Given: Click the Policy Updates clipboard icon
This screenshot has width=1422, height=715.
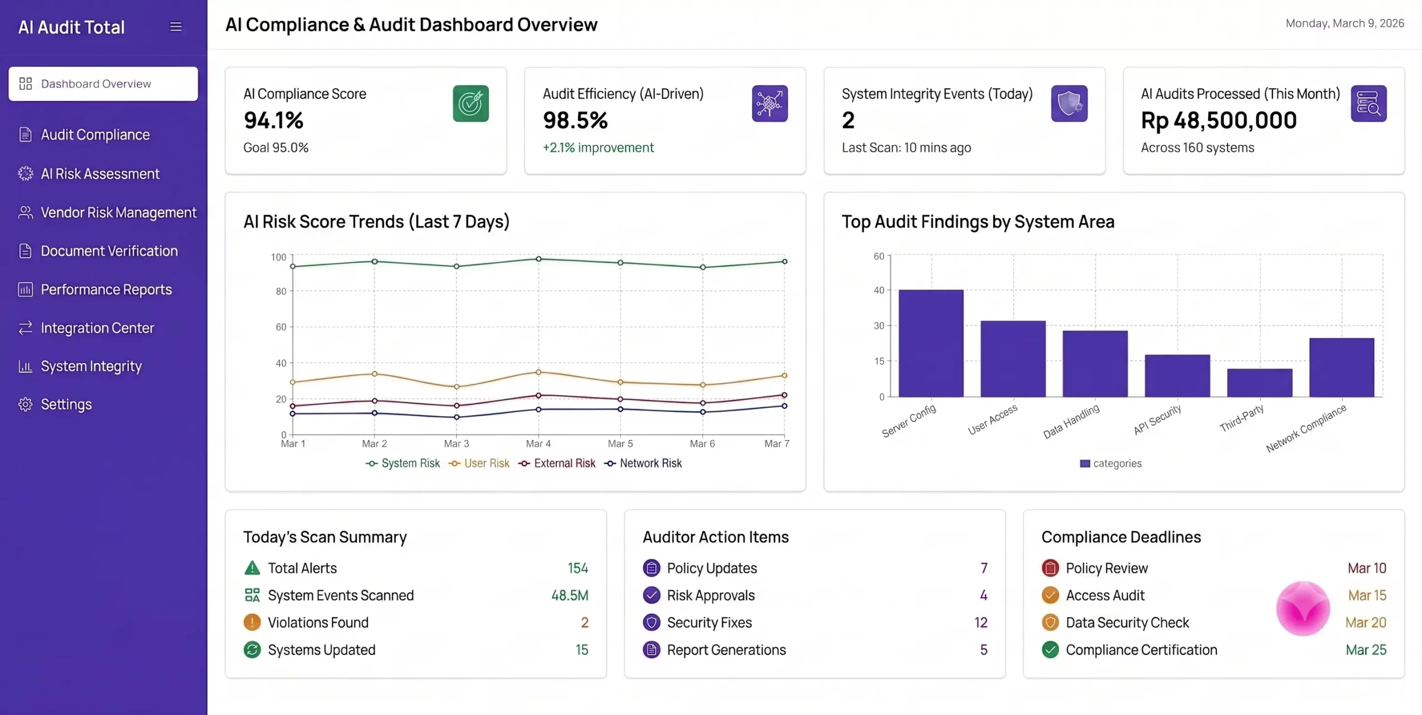Looking at the screenshot, I should [x=652, y=568].
